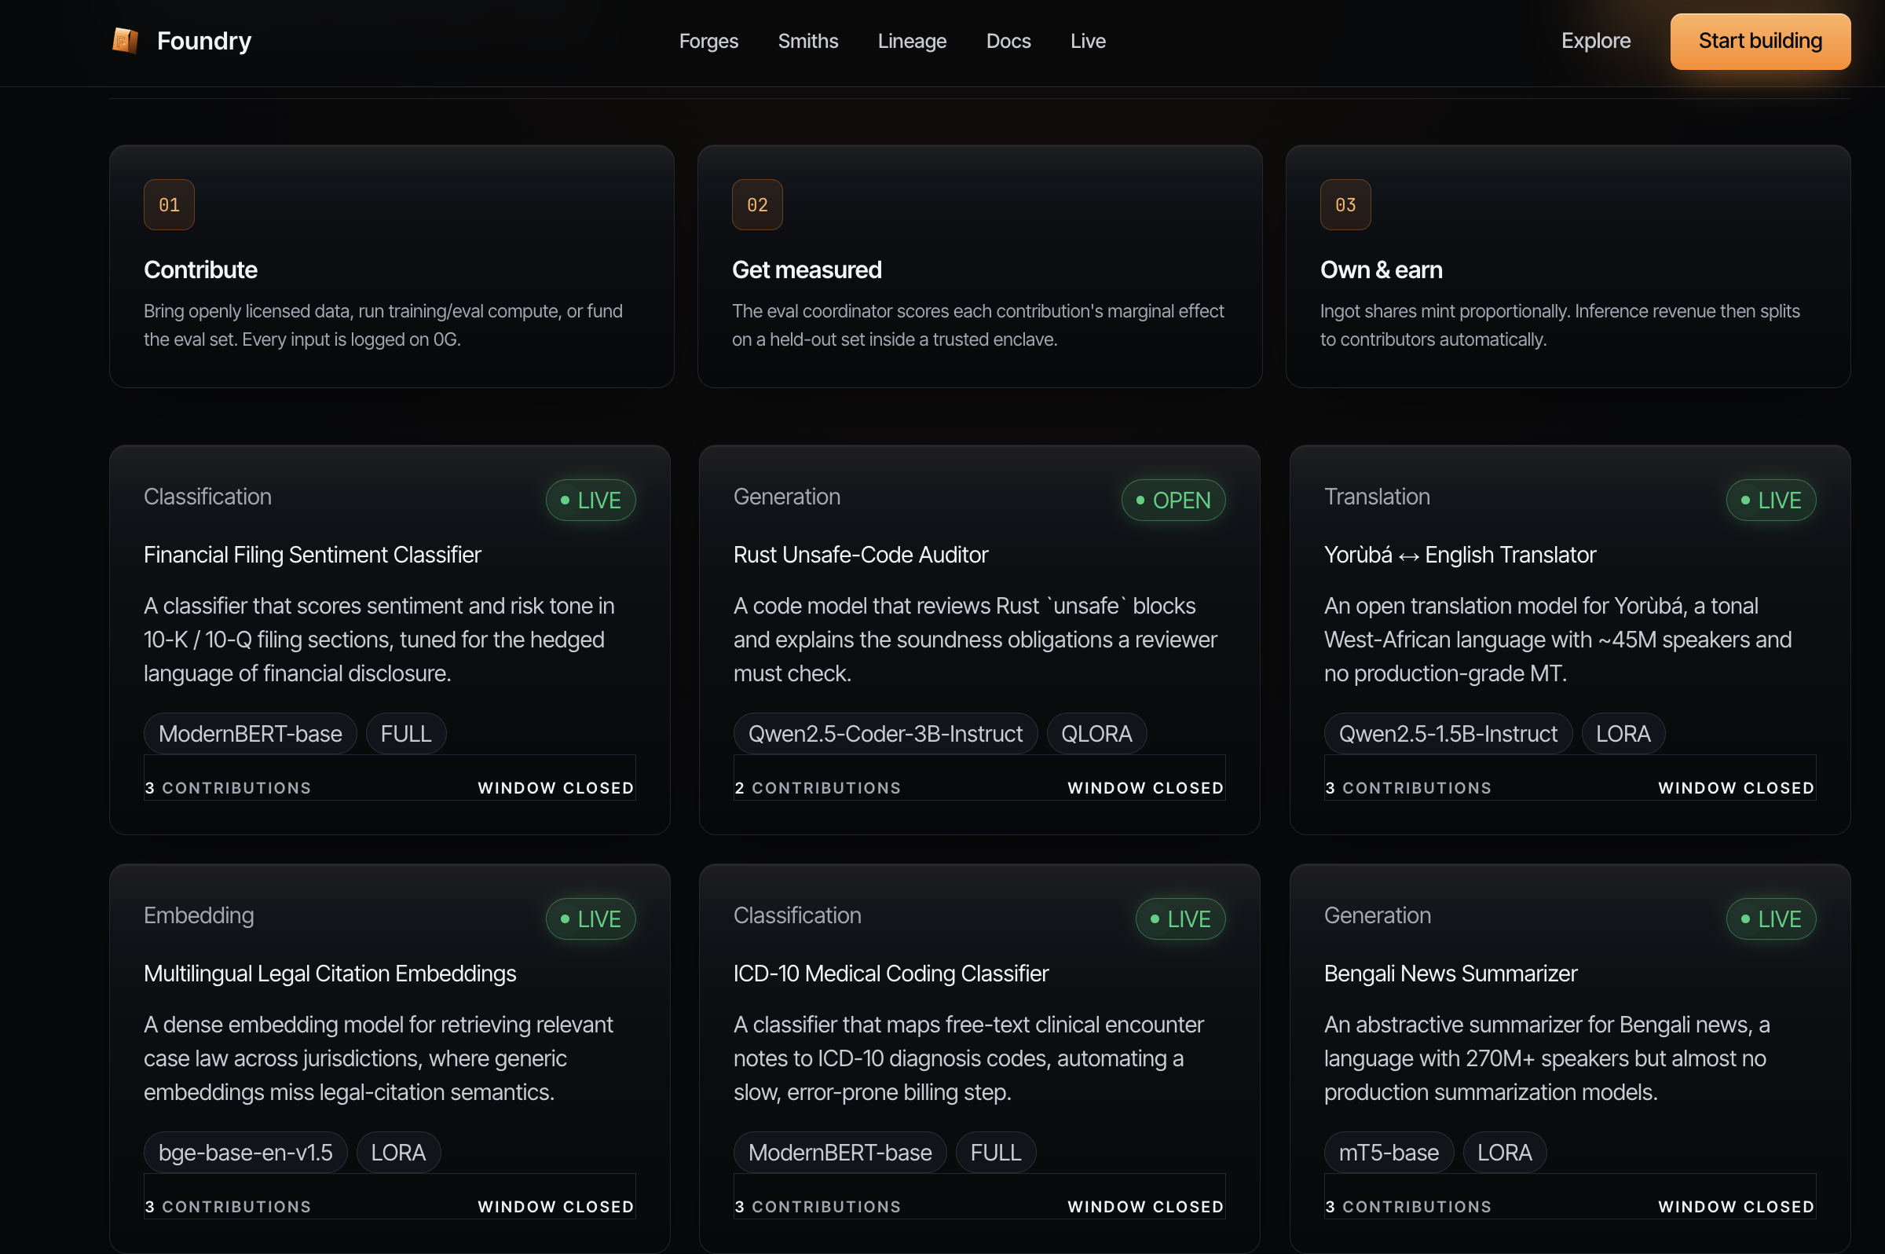Click 3 CONTRIBUTIONS on Yorùbá Translator card
This screenshot has width=1885, height=1254.
click(1407, 788)
